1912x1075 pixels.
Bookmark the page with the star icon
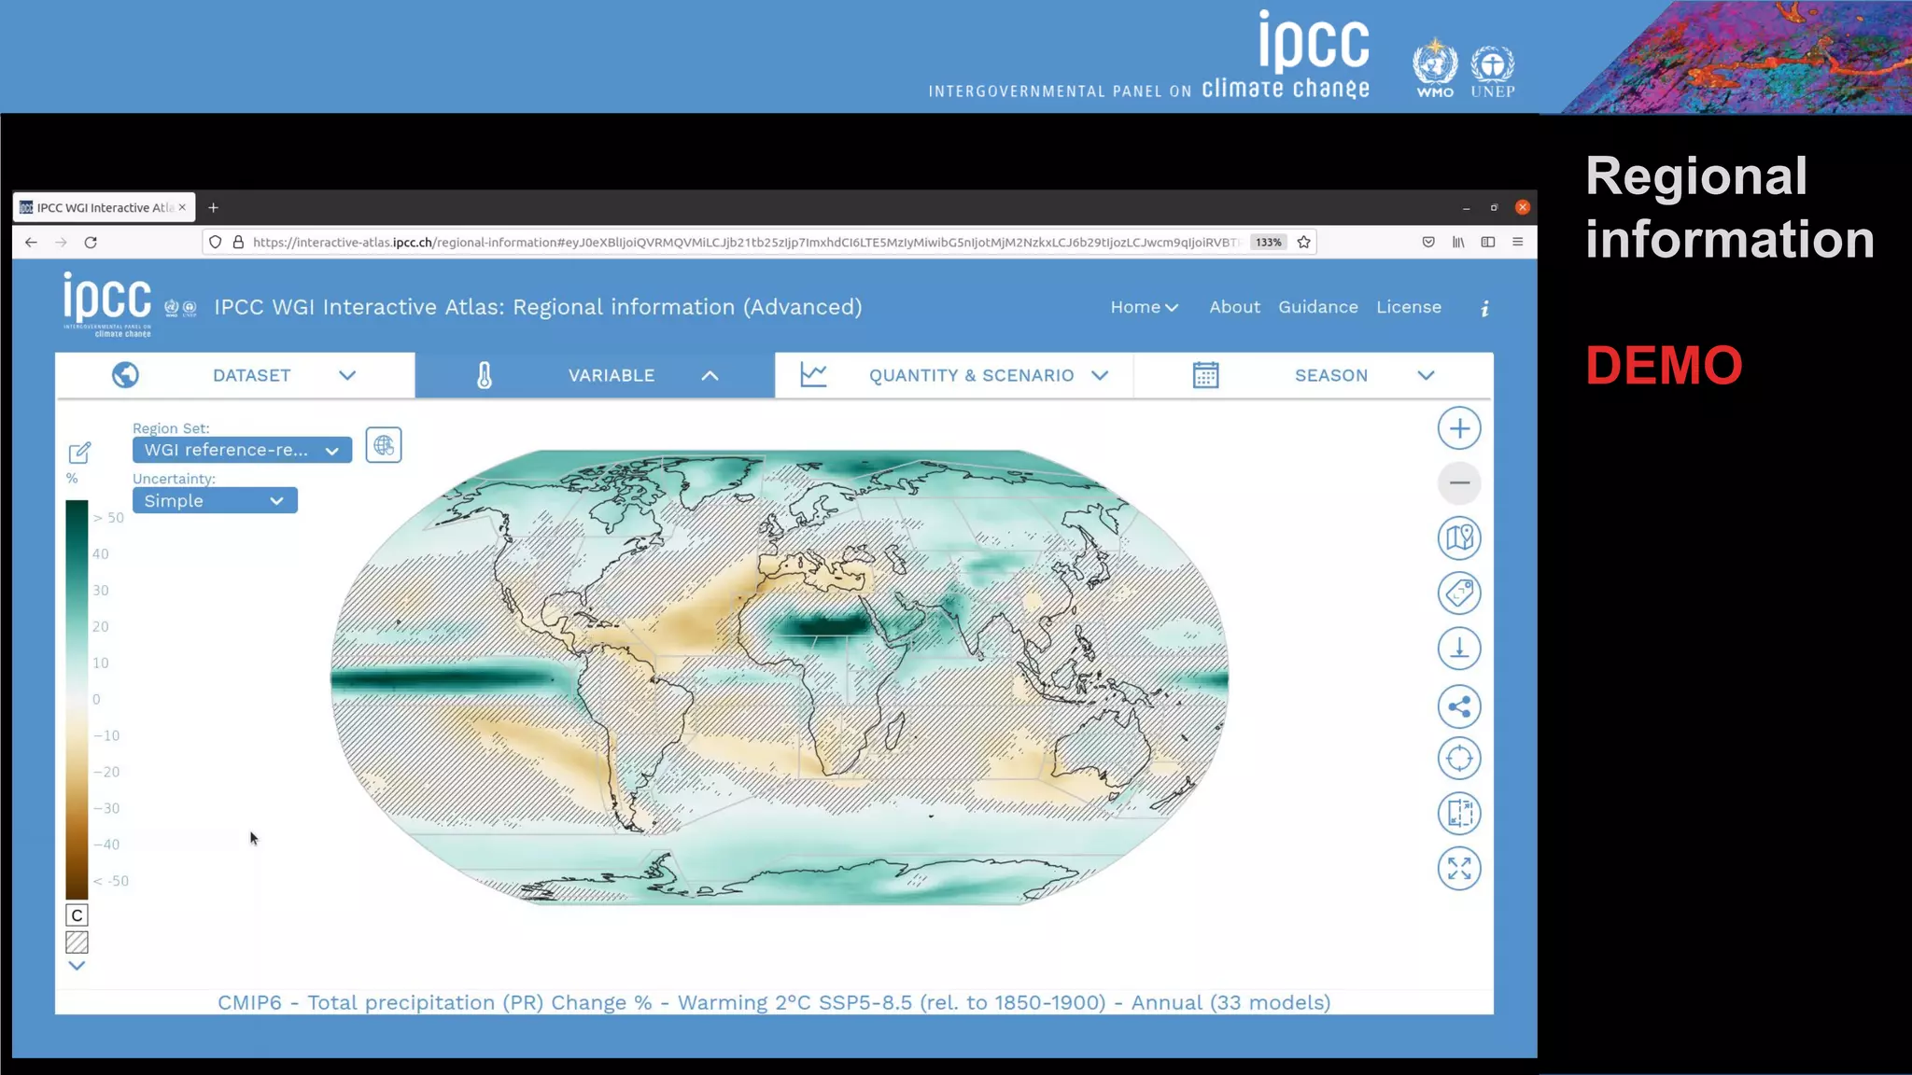point(1304,243)
